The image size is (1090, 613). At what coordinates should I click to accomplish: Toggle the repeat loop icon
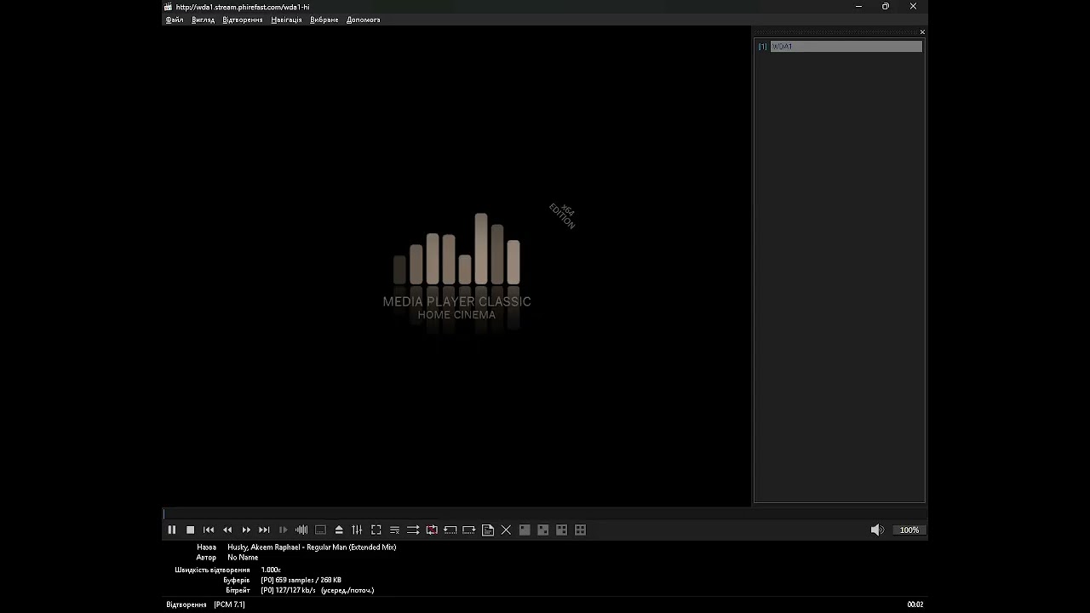432,530
